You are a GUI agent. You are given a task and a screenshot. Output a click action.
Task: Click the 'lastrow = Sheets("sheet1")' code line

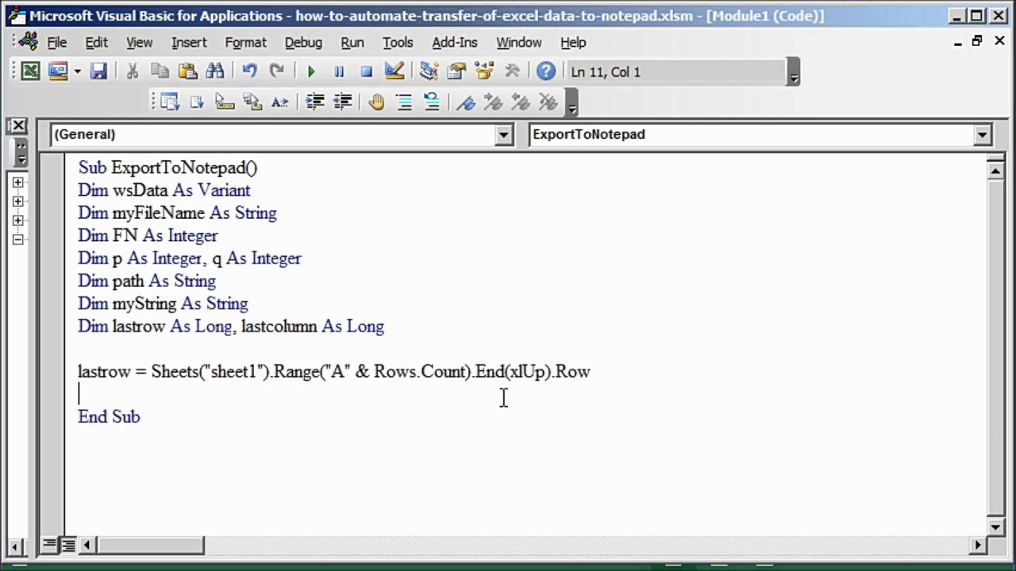334,371
